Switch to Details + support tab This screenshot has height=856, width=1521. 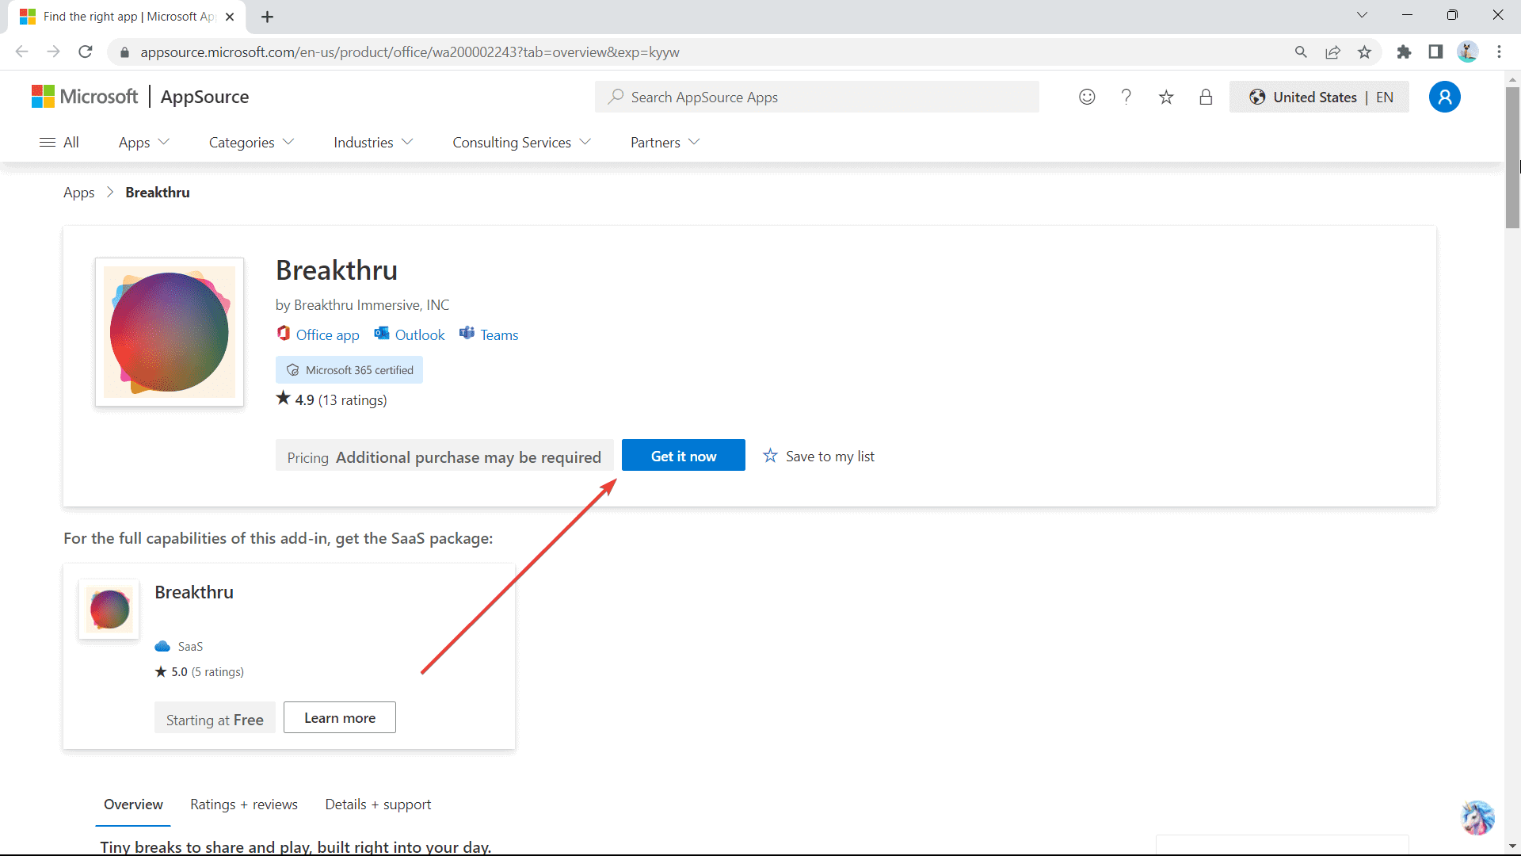pos(378,804)
